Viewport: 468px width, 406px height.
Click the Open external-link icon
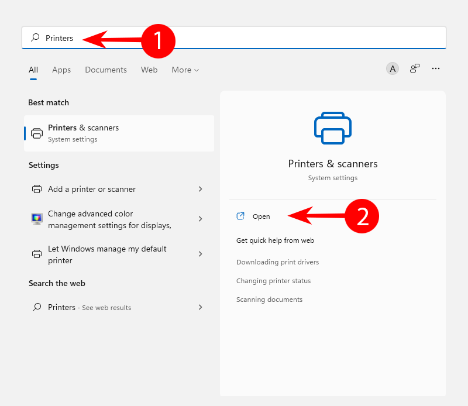click(x=240, y=216)
